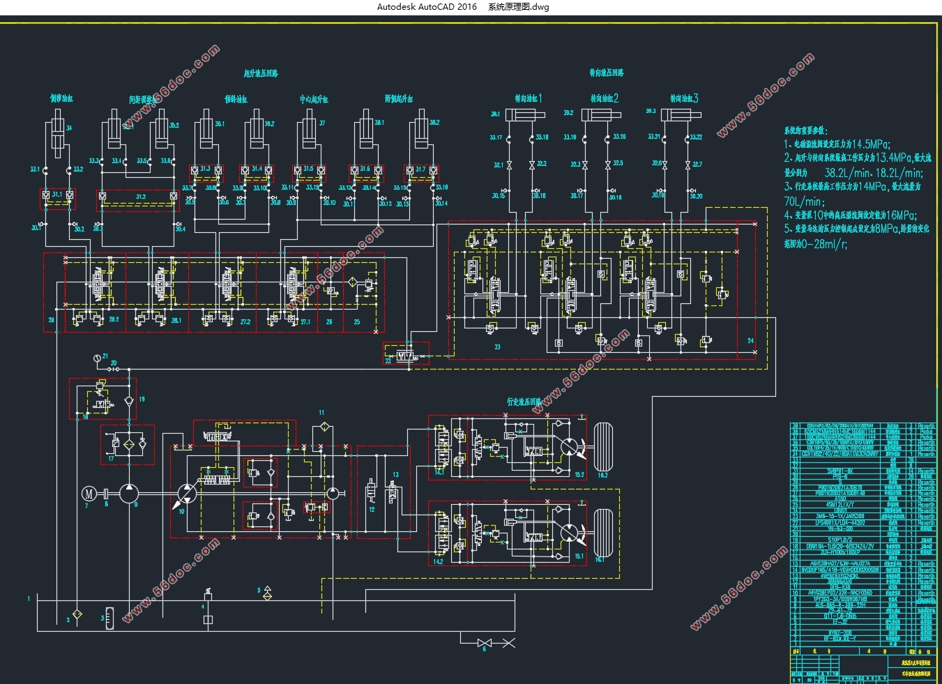The image size is (942, 684).
Task: Select the note line ending in 14.5MPa
Action: pos(837,144)
